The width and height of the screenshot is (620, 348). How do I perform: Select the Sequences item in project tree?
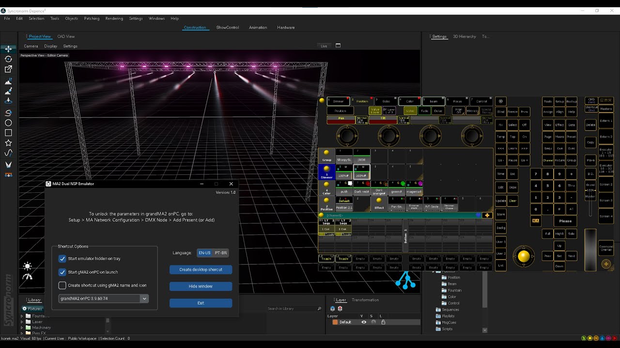[450, 310]
